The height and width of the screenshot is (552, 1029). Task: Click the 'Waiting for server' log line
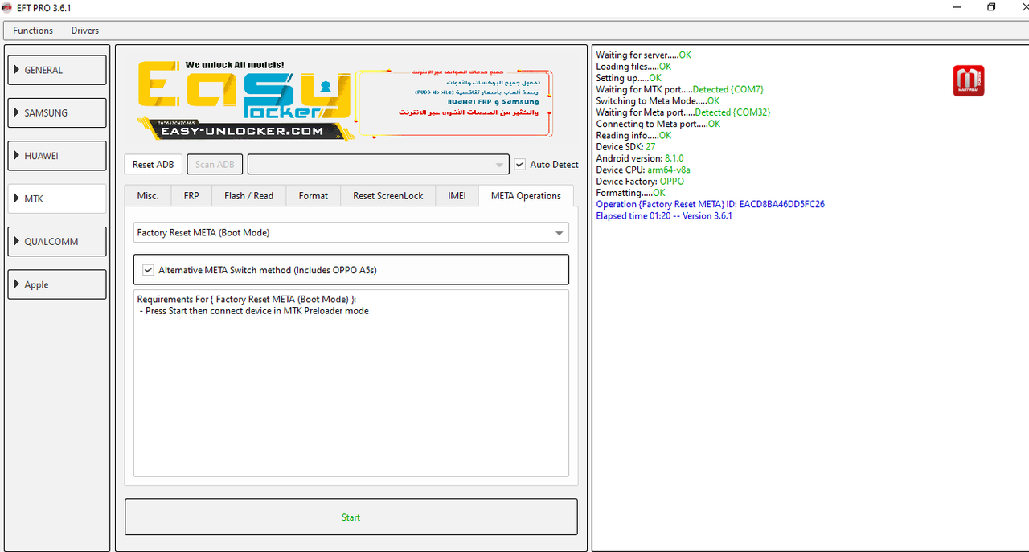[643, 55]
